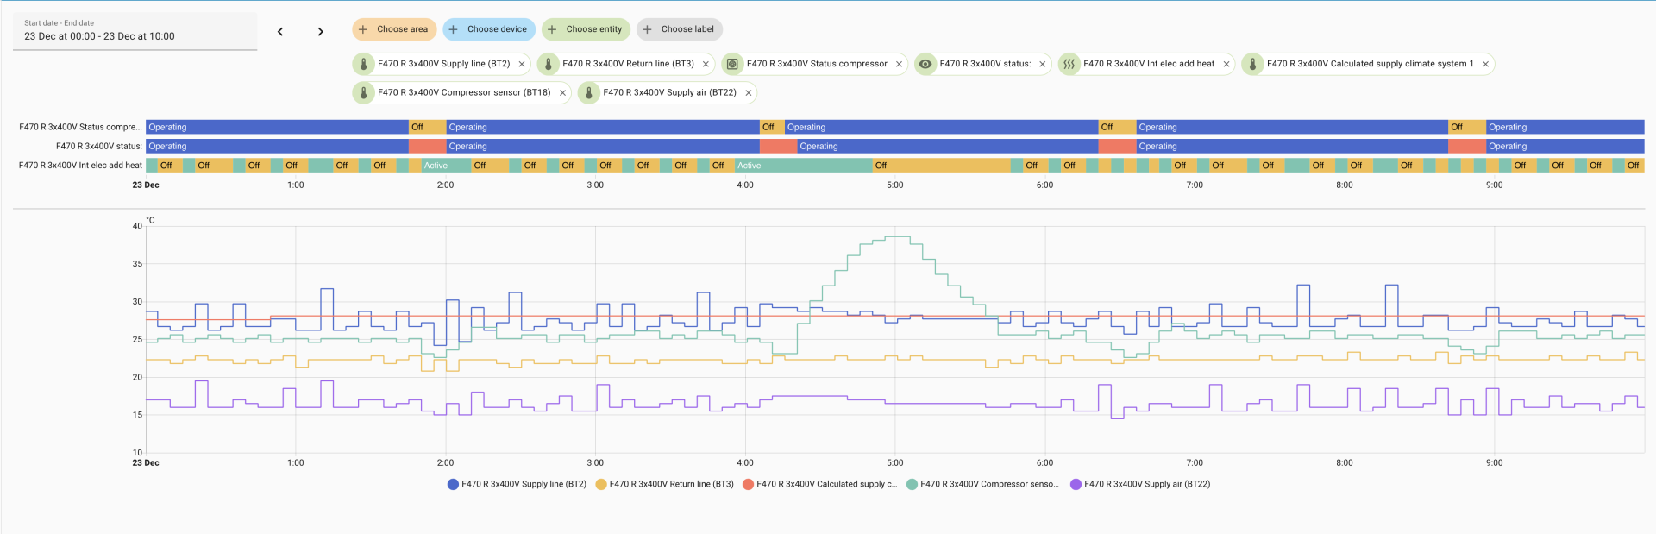Click the thermometer icon on Supply line (BT2) chip
The width and height of the screenshot is (1656, 534).
tap(364, 64)
